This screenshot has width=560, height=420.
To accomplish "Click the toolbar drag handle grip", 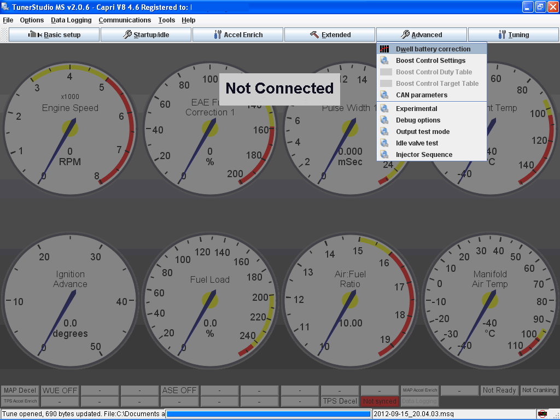I will pos(4,34).
